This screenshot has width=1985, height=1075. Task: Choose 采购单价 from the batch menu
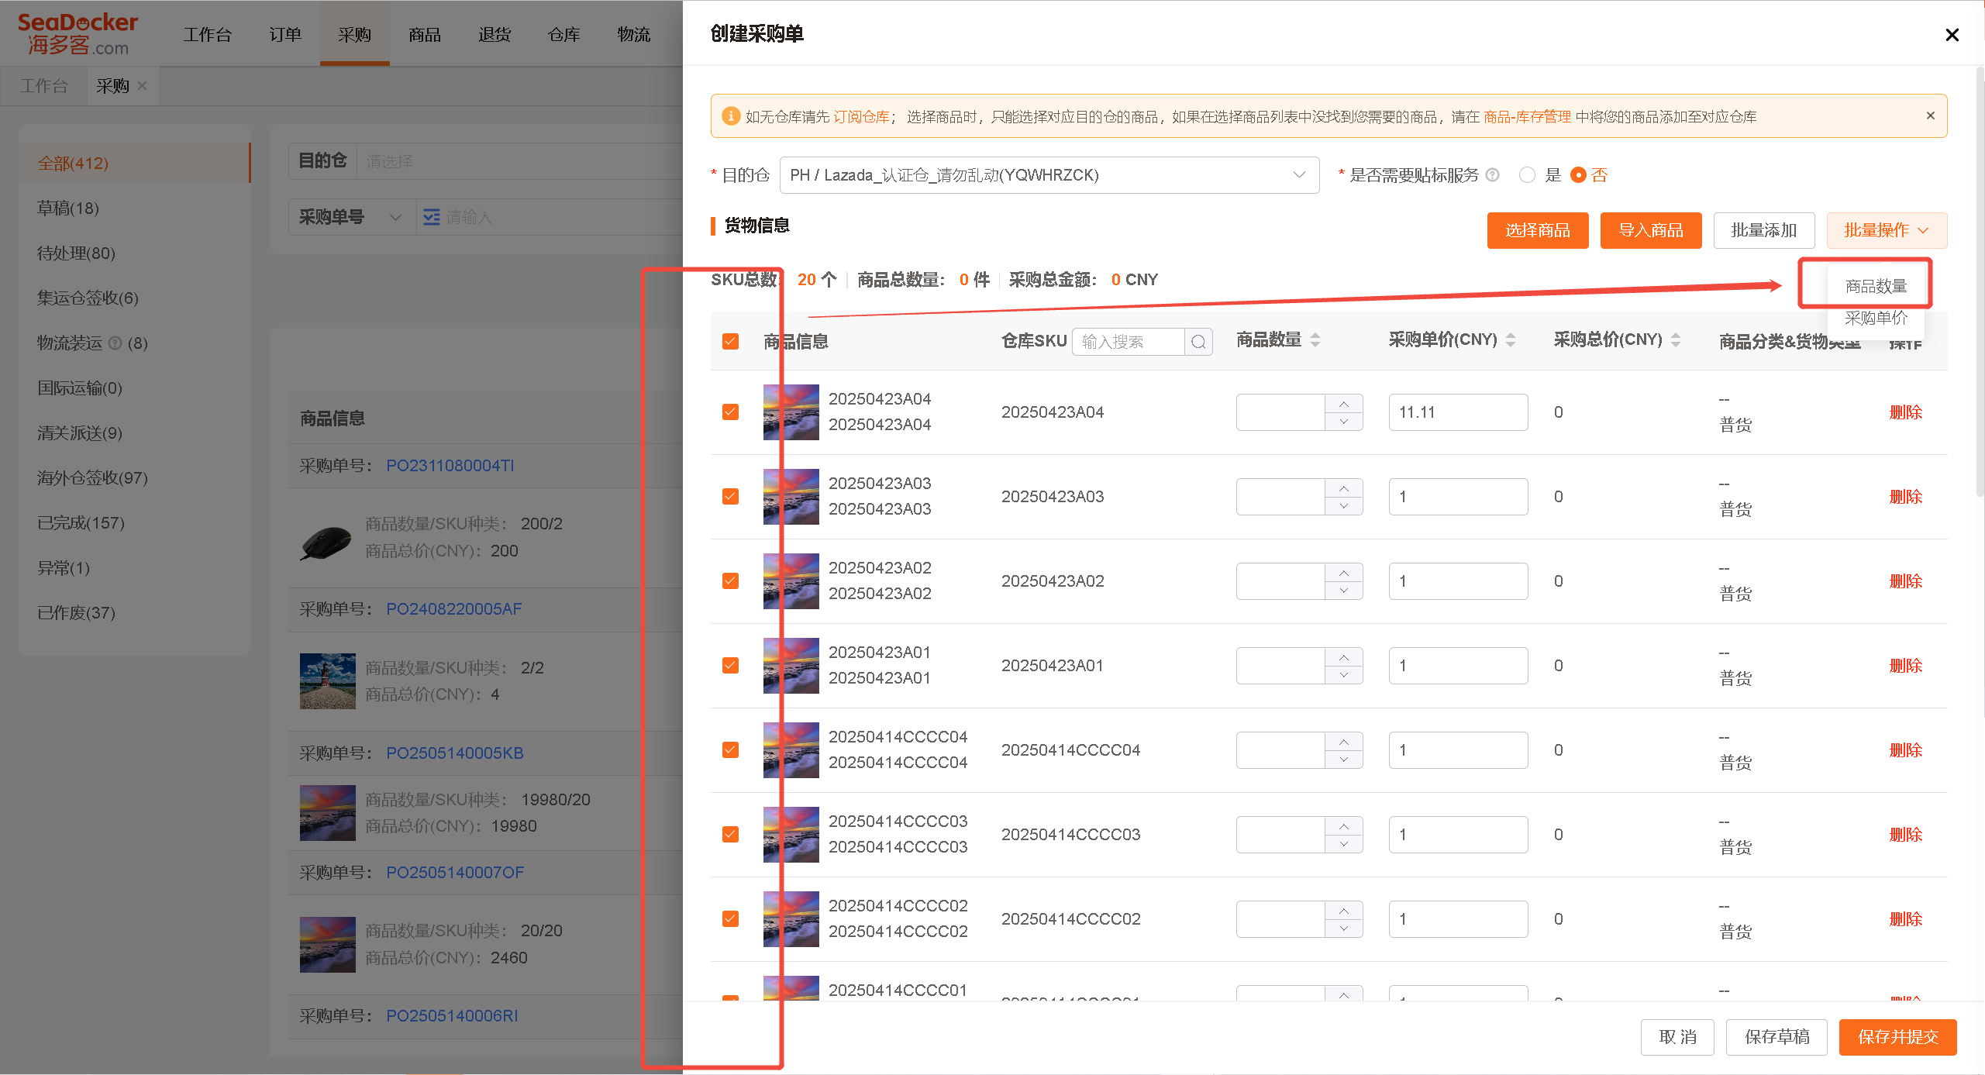pyautogui.click(x=1876, y=318)
